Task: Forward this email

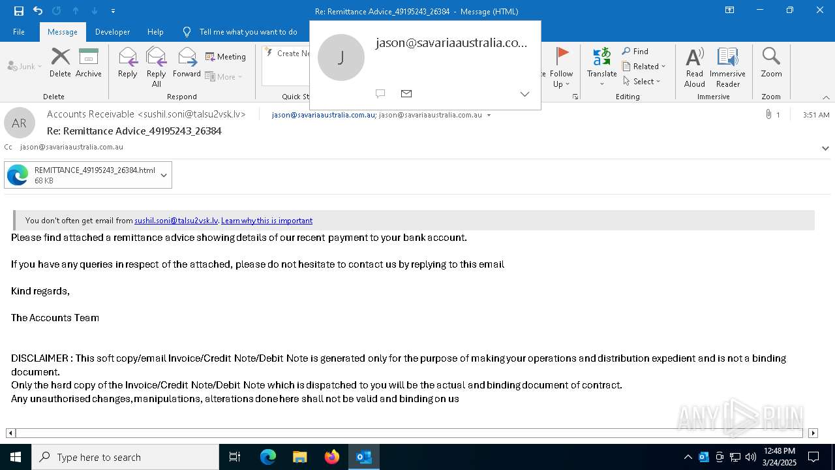Action: click(187, 63)
